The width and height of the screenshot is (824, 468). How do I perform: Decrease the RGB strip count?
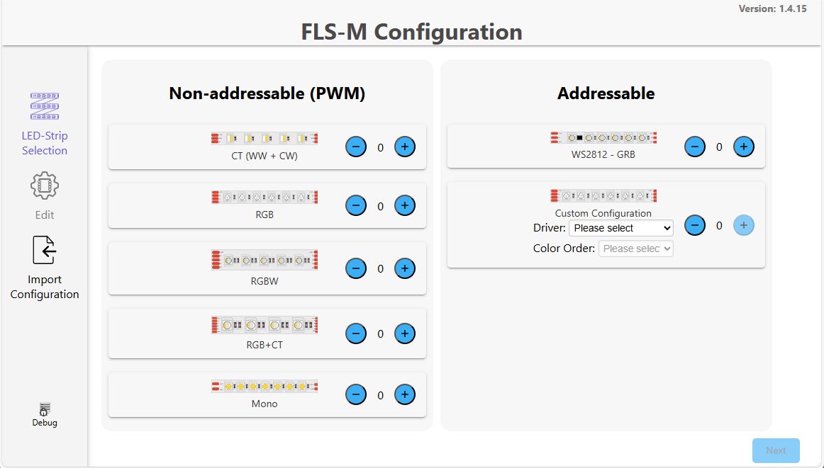coord(356,205)
